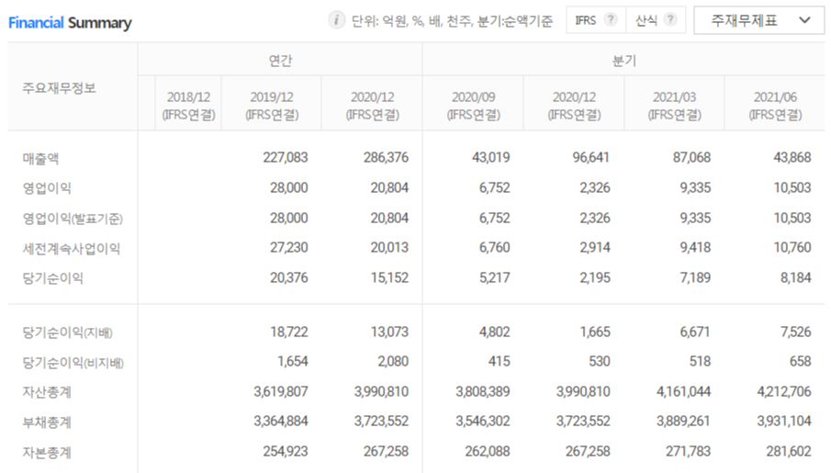This screenshot has width=831, height=473.
Task: Click the 18,722 value
Action: pyautogui.click(x=289, y=332)
